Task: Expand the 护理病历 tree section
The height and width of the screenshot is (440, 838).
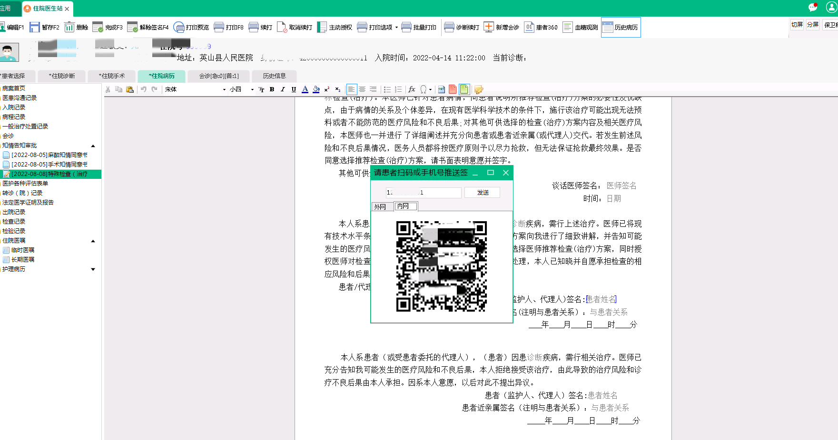Action: coord(93,269)
